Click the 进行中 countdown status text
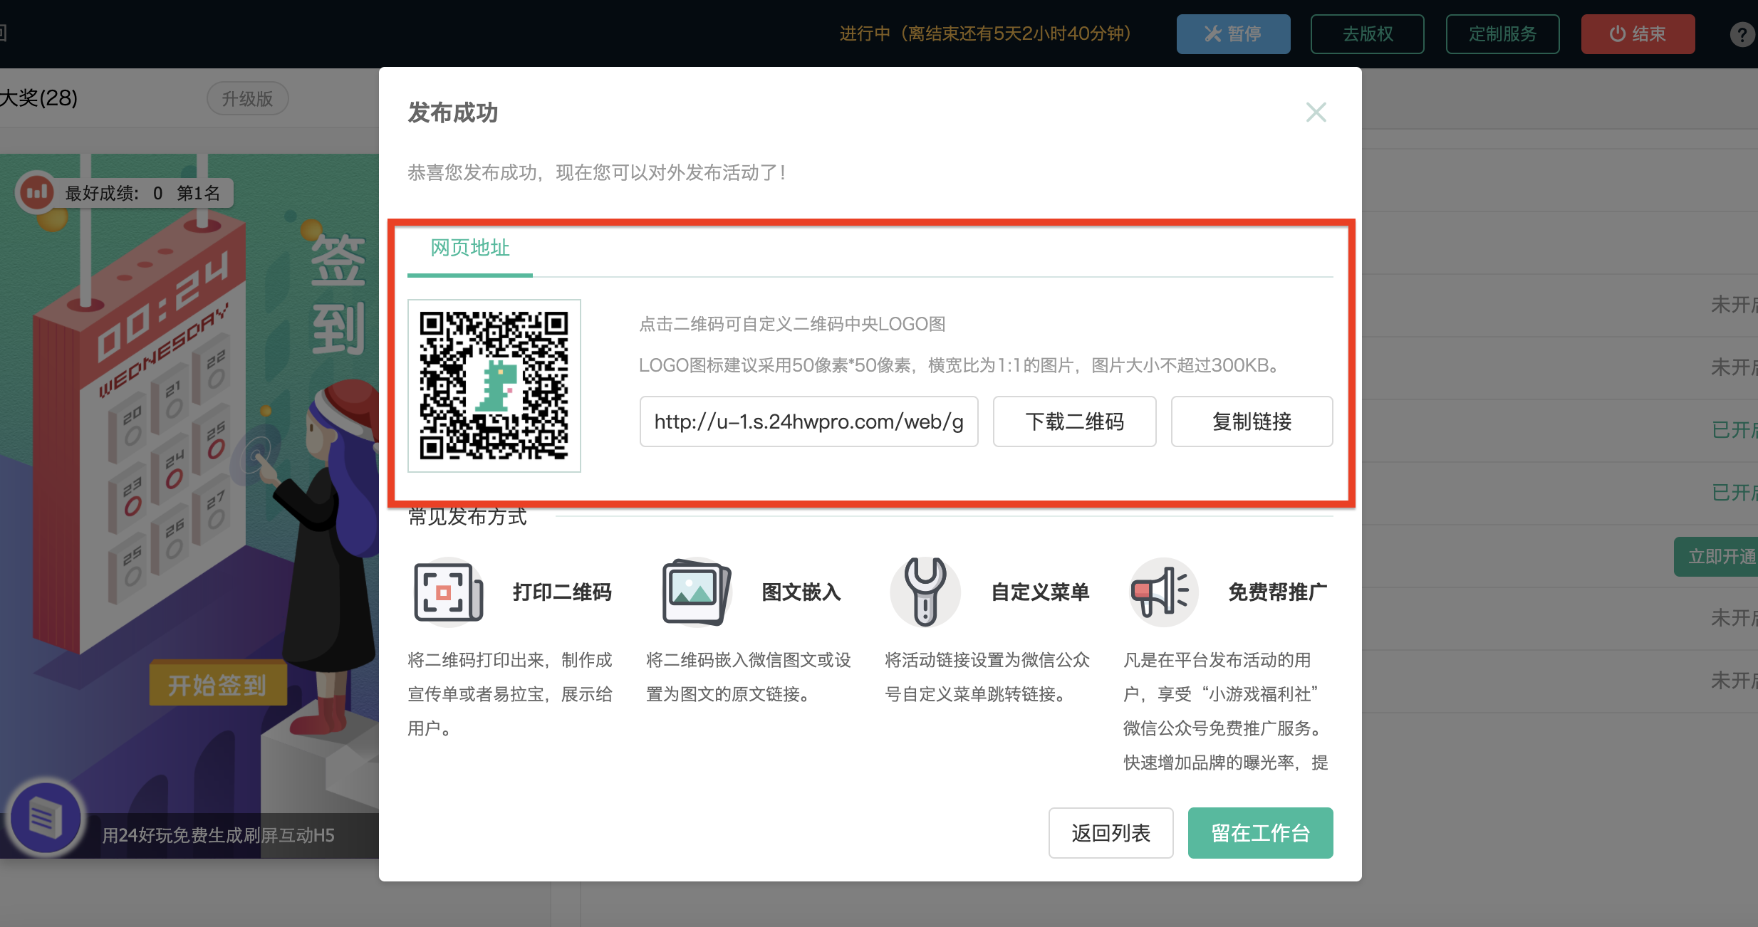 tap(985, 34)
